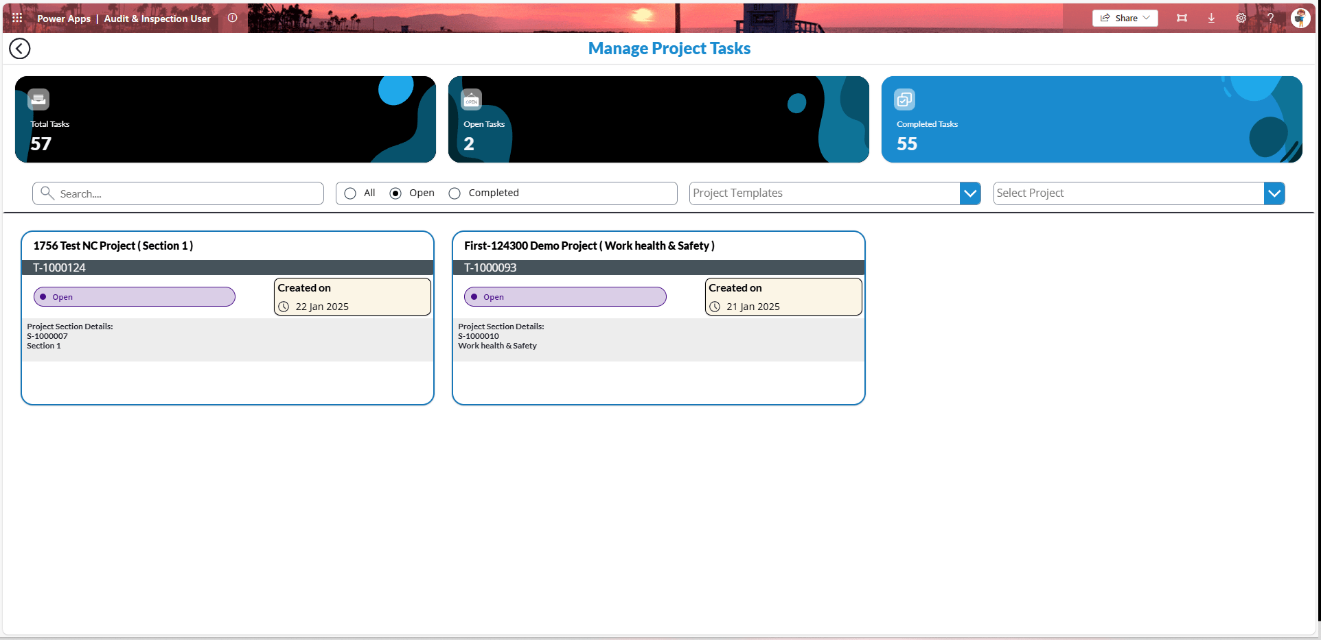Expand the Project Templates dropdown arrow
Image resolution: width=1321 pixels, height=640 pixels.
(970, 193)
